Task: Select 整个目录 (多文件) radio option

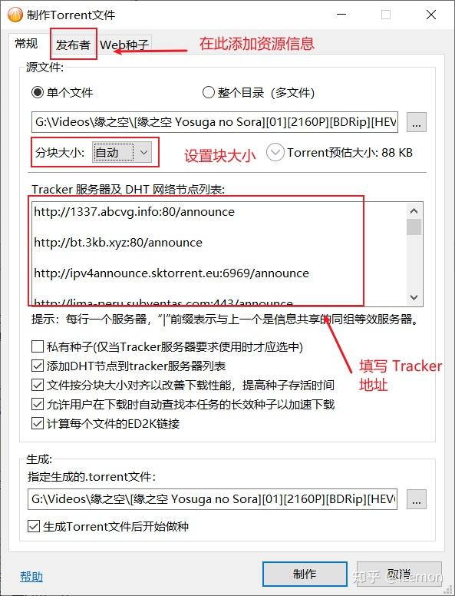Action: click(208, 92)
